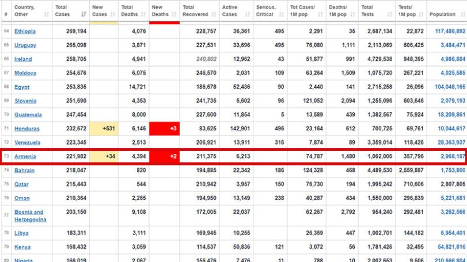The image size is (467, 262).
Task: Sort by Total Tests column arrows
Action: (x=390, y=14)
